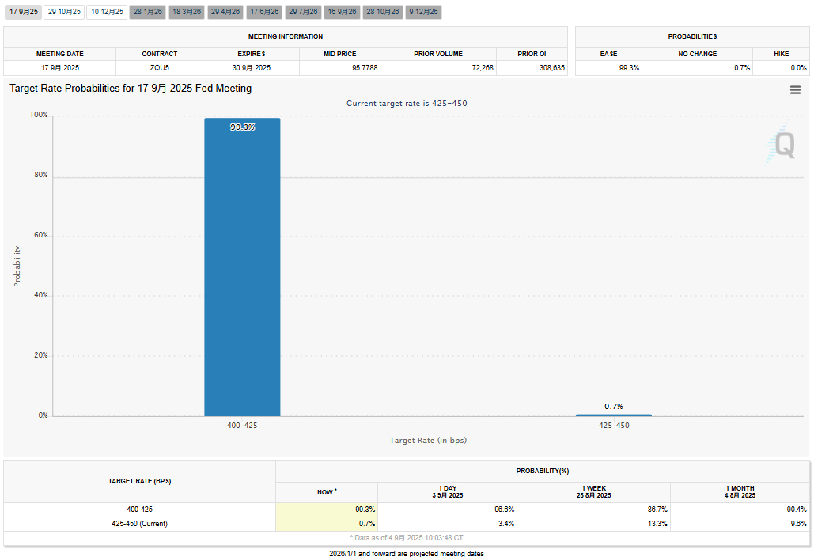814x557 pixels.
Task: Select the 29 4月26 meeting tab
Action: pyautogui.click(x=225, y=12)
